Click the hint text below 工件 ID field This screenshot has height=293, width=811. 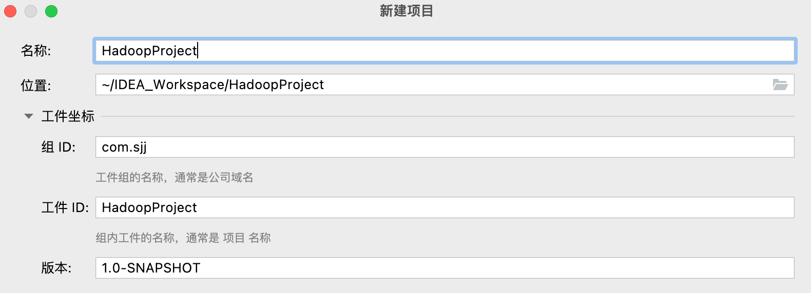click(x=183, y=238)
